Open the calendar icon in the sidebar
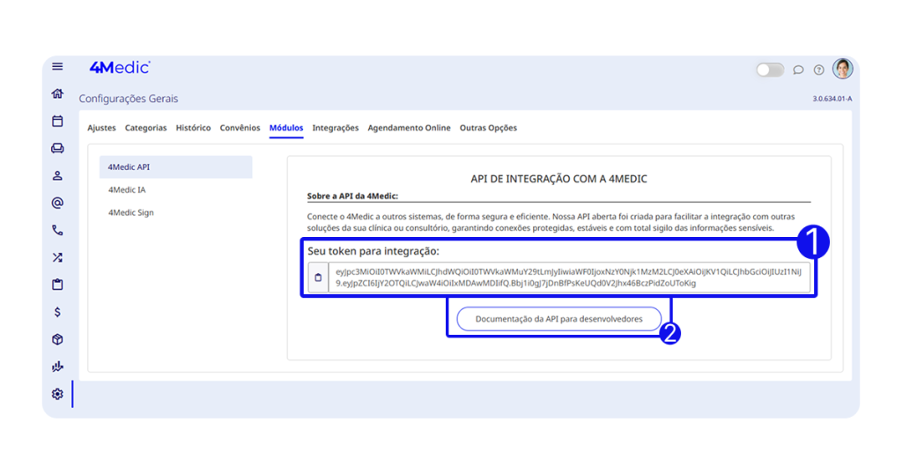The width and height of the screenshot is (902, 474). (x=57, y=122)
